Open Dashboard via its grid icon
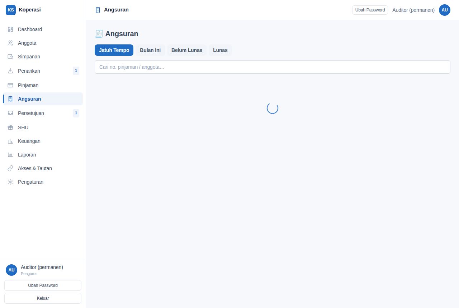Image resolution: width=459 pixels, height=308 pixels. coord(10,29)
